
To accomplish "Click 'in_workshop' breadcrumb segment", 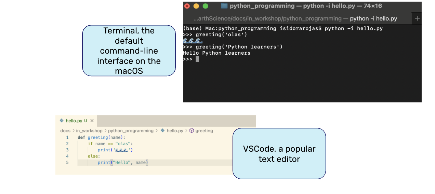I will pyautogui.click(x=89, y=130).
